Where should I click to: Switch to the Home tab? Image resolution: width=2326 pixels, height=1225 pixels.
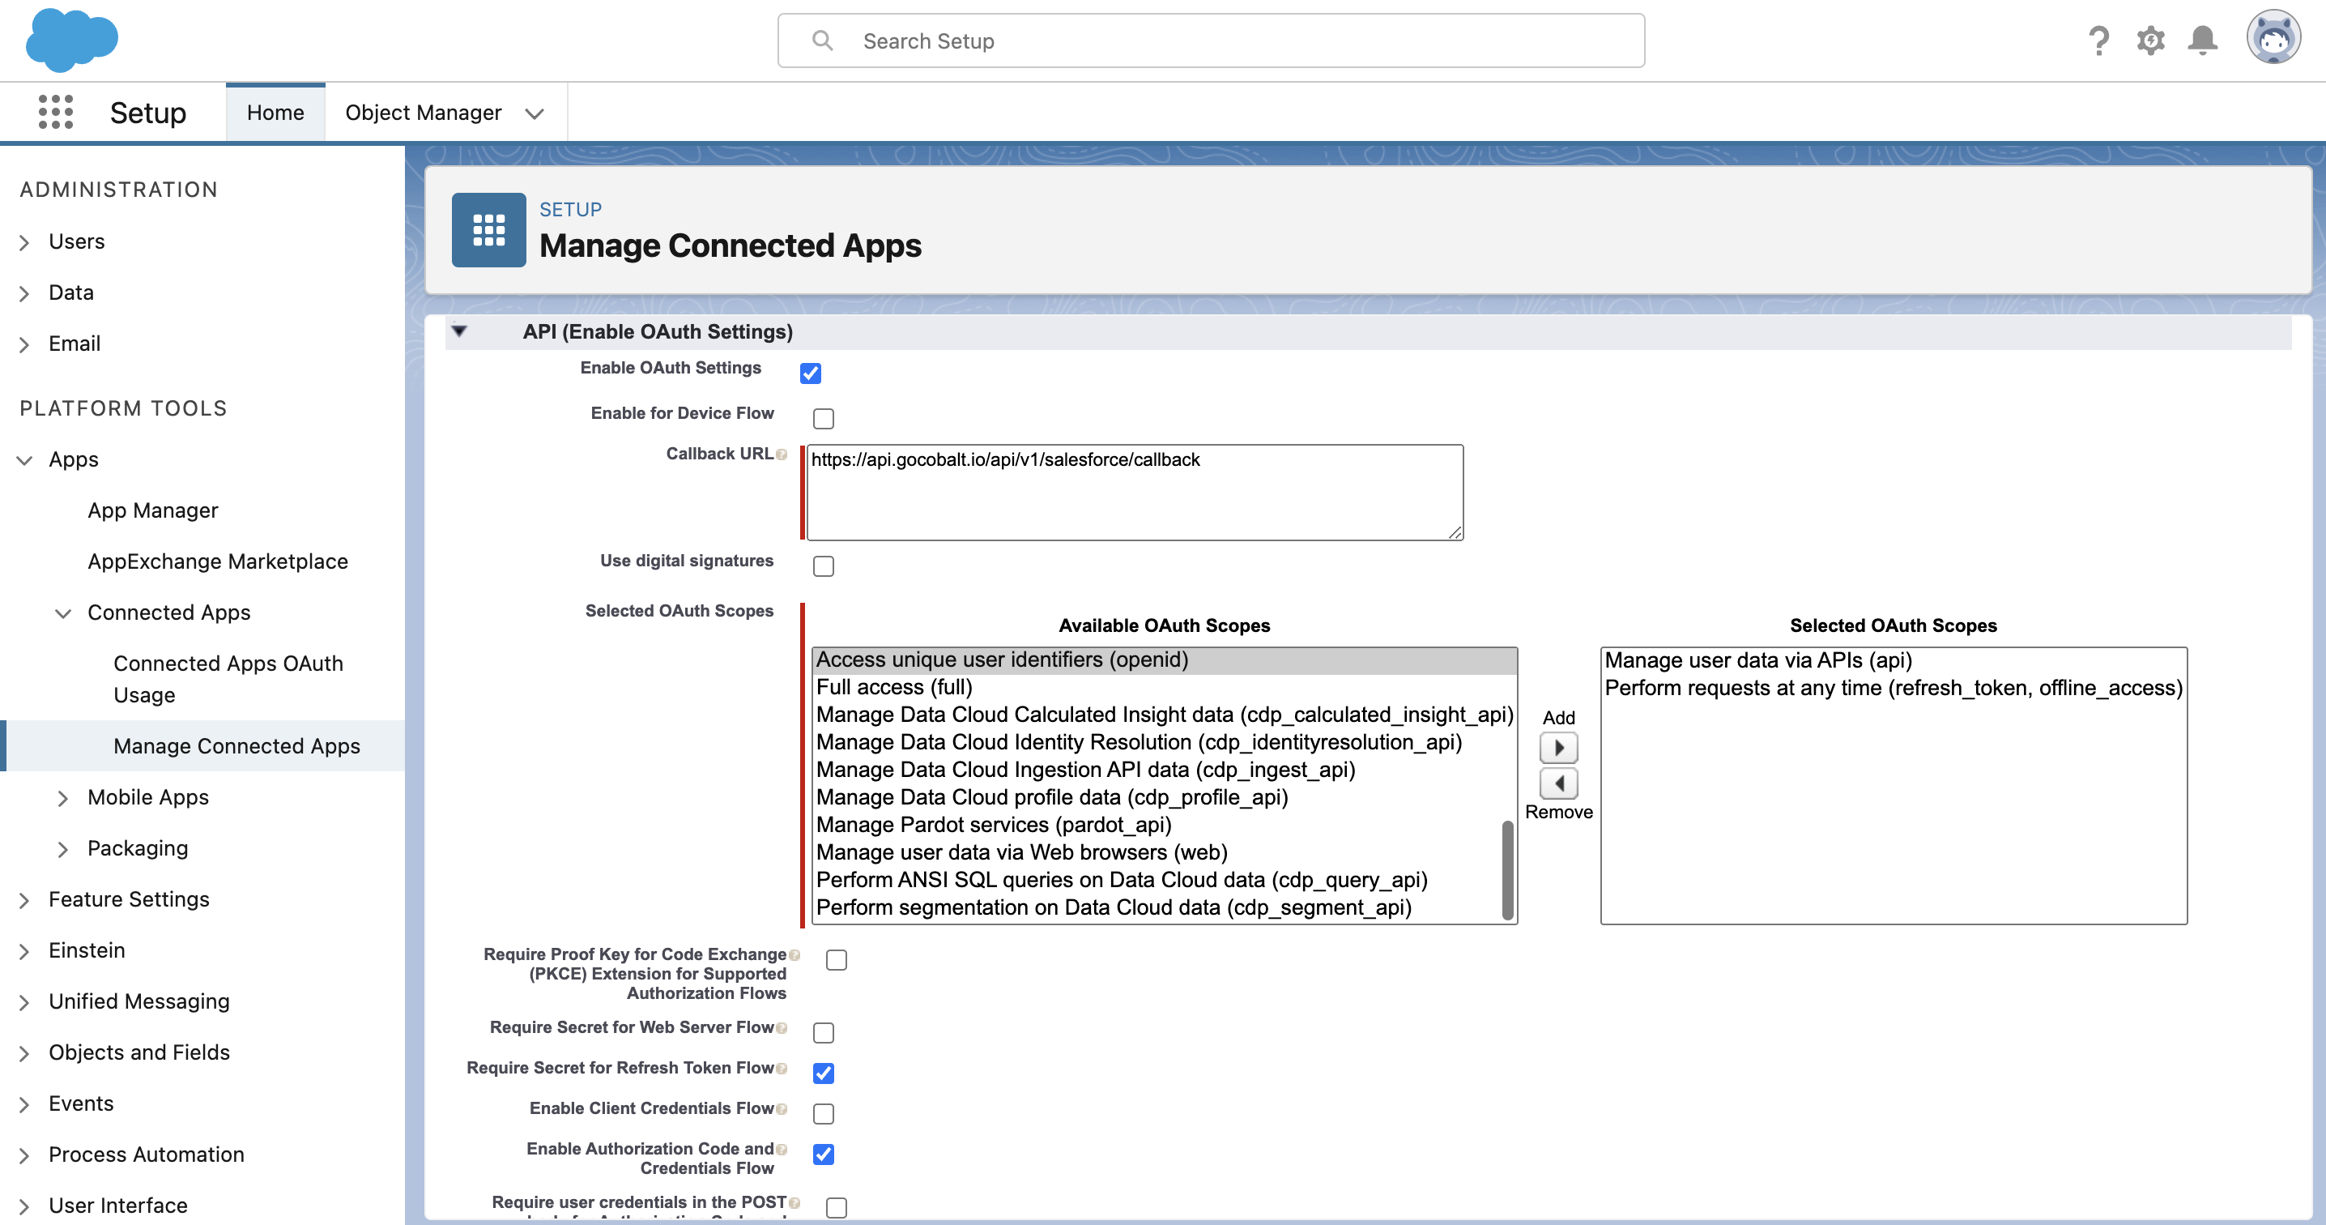275,112
